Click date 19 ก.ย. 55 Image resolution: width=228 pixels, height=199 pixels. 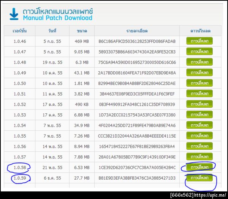pyautogui.click(x=52, y=63)
